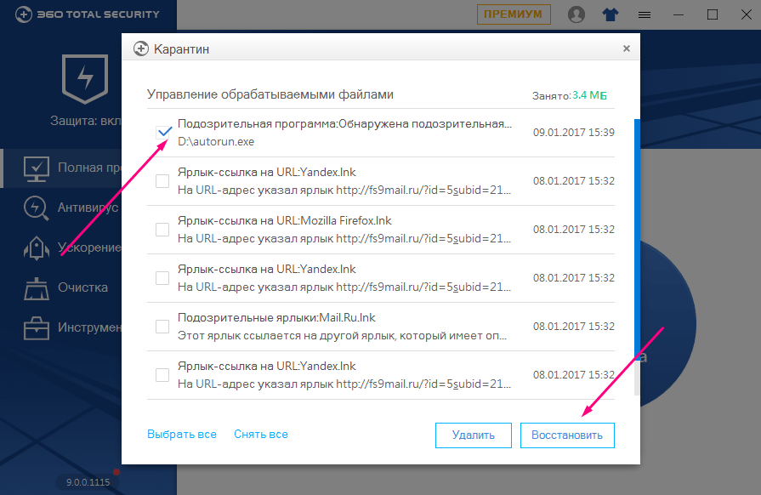Screen dimensions: 761x495
Task: Open the Очистка menu item
Action: 83,287
